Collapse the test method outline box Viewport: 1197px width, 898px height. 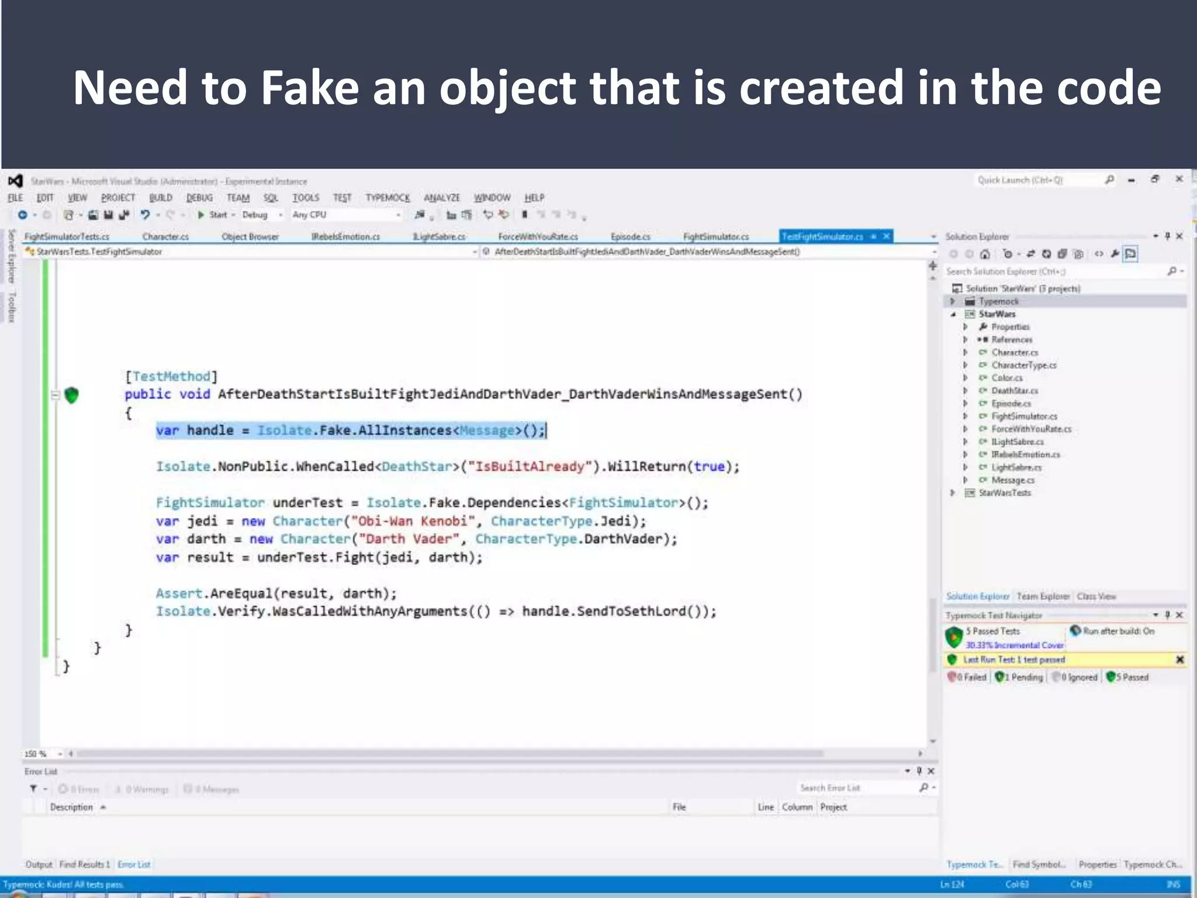click(x=56, y=395)
